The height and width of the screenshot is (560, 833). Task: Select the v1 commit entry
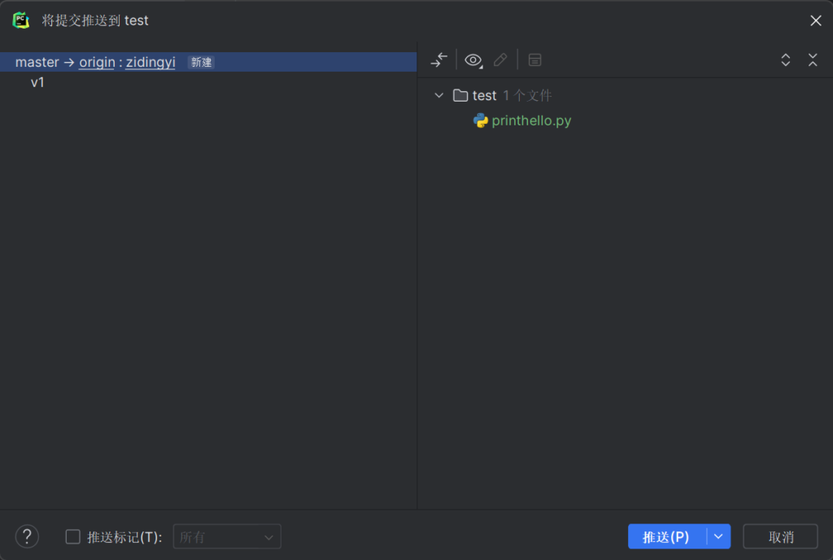pos(37,82)
